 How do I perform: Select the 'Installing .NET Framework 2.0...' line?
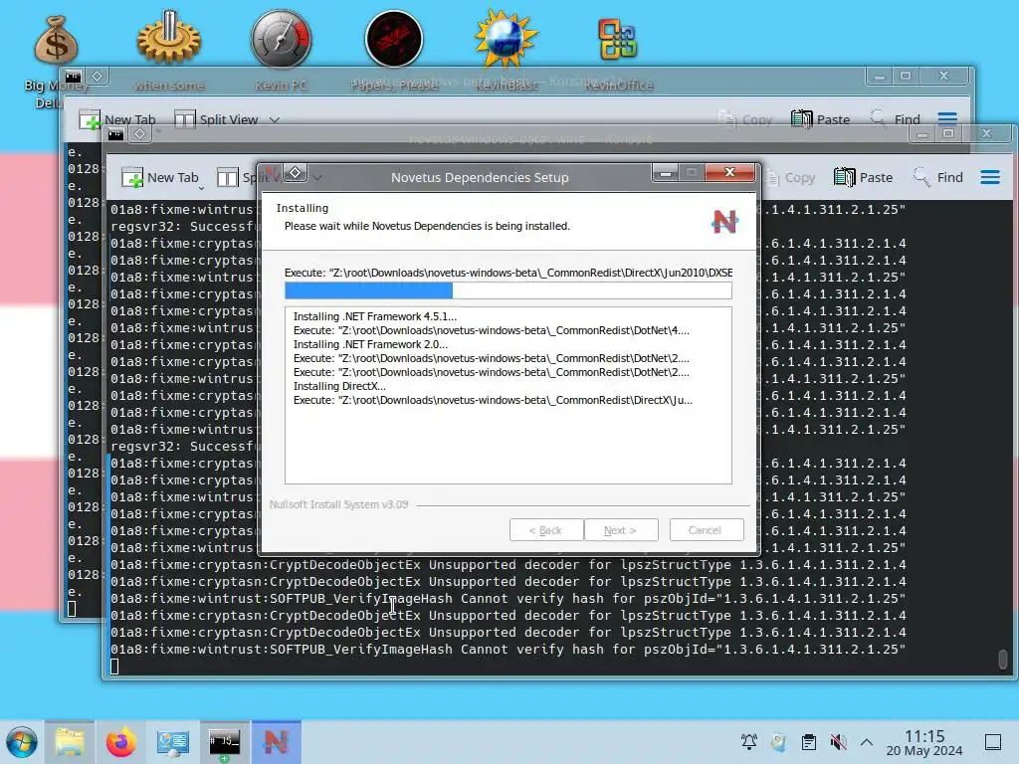click(x=370, y=344)
